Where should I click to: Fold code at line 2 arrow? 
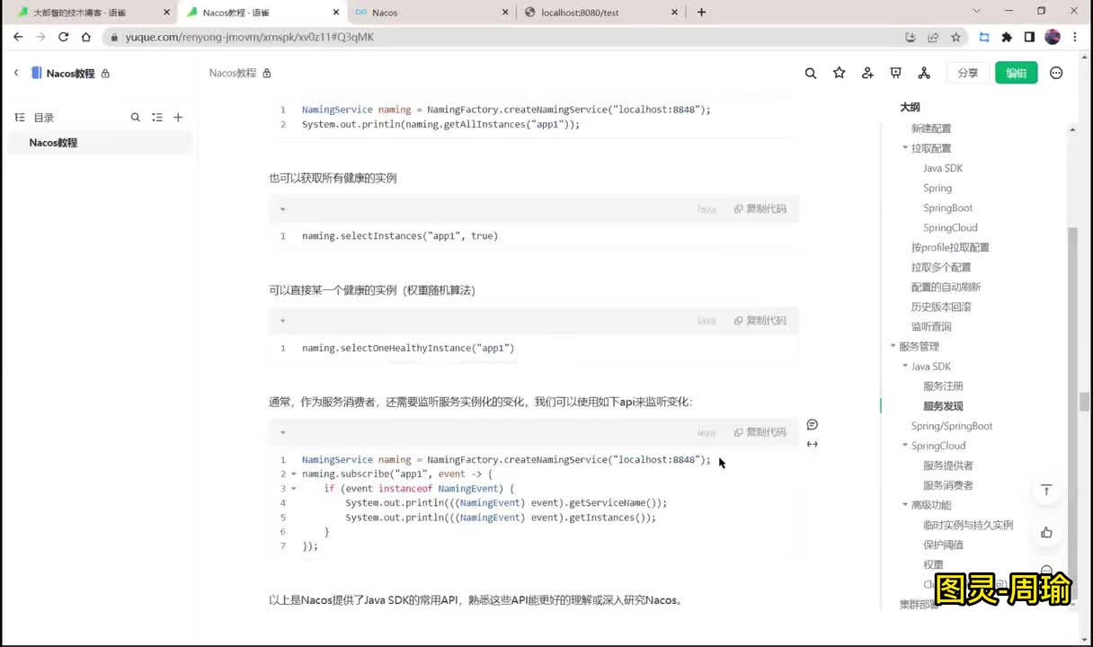tap(293, 474)
